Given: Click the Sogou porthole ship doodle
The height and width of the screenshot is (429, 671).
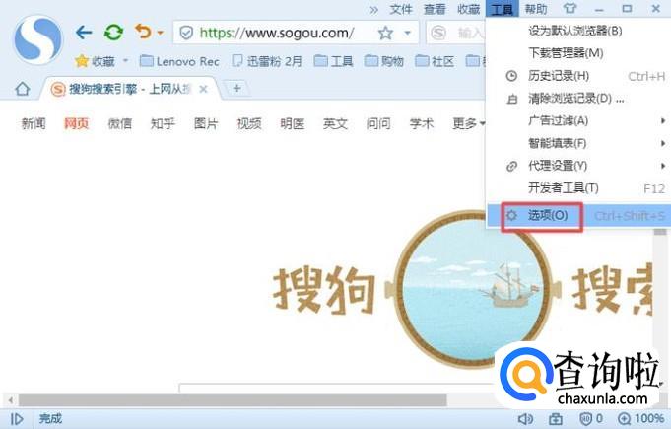Looking at the screenshot, I should click(473, 290).
